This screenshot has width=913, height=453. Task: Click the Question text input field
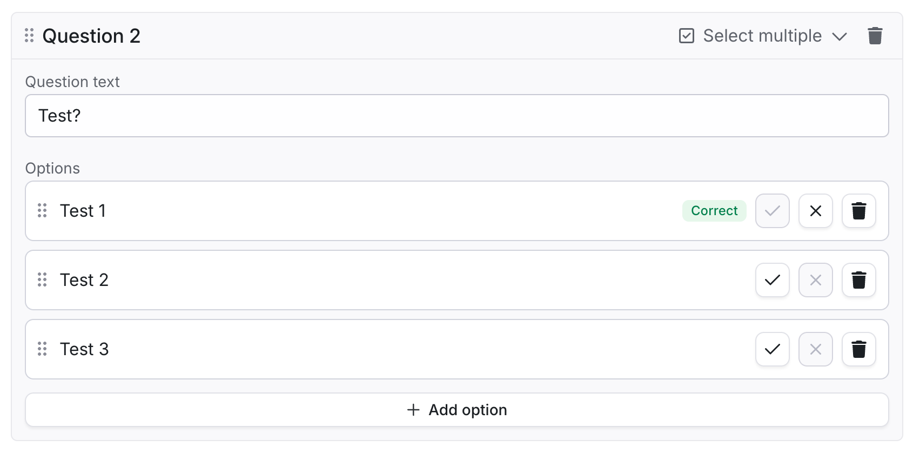[456, 116]
